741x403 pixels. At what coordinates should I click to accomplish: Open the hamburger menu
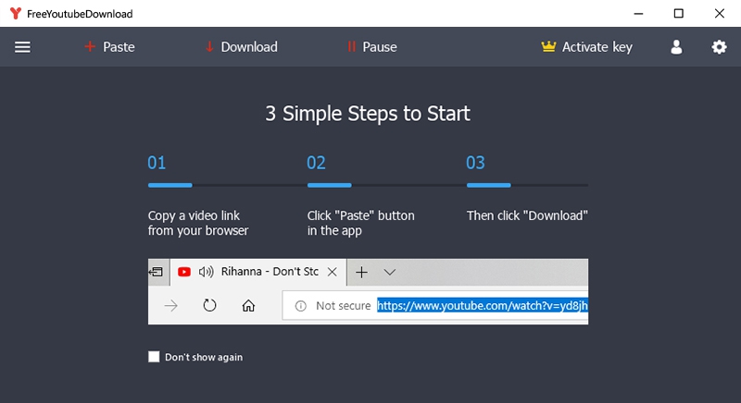[x=22, y=47]
